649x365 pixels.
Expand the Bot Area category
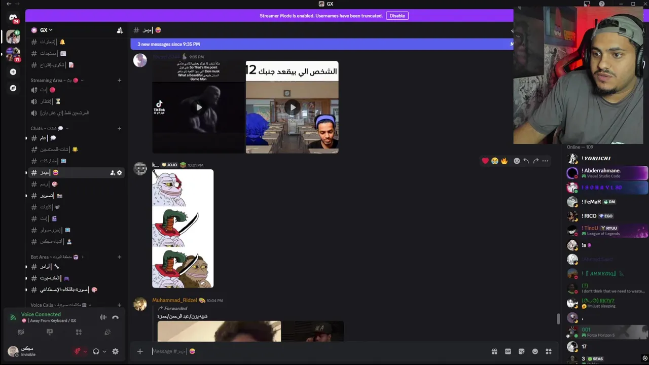[57, 257]
